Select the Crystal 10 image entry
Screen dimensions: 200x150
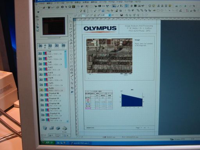point(55,114)
